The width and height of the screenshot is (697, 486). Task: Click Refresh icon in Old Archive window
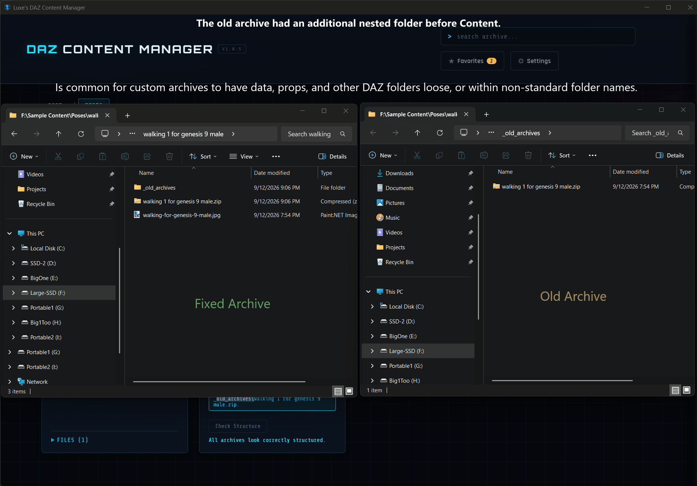[x=440, y=133]
